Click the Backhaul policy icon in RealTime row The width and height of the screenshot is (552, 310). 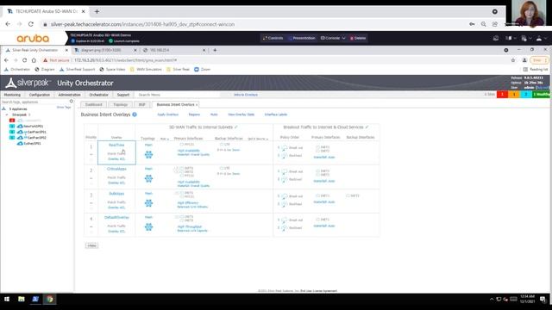click(x=285, y=156)
